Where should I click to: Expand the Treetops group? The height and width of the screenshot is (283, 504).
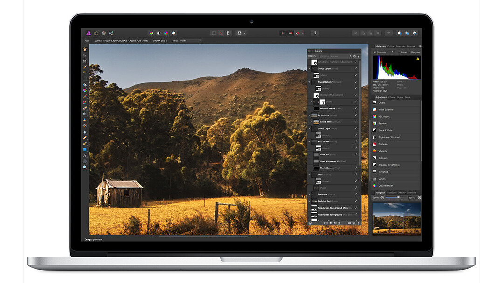point(309,195)
